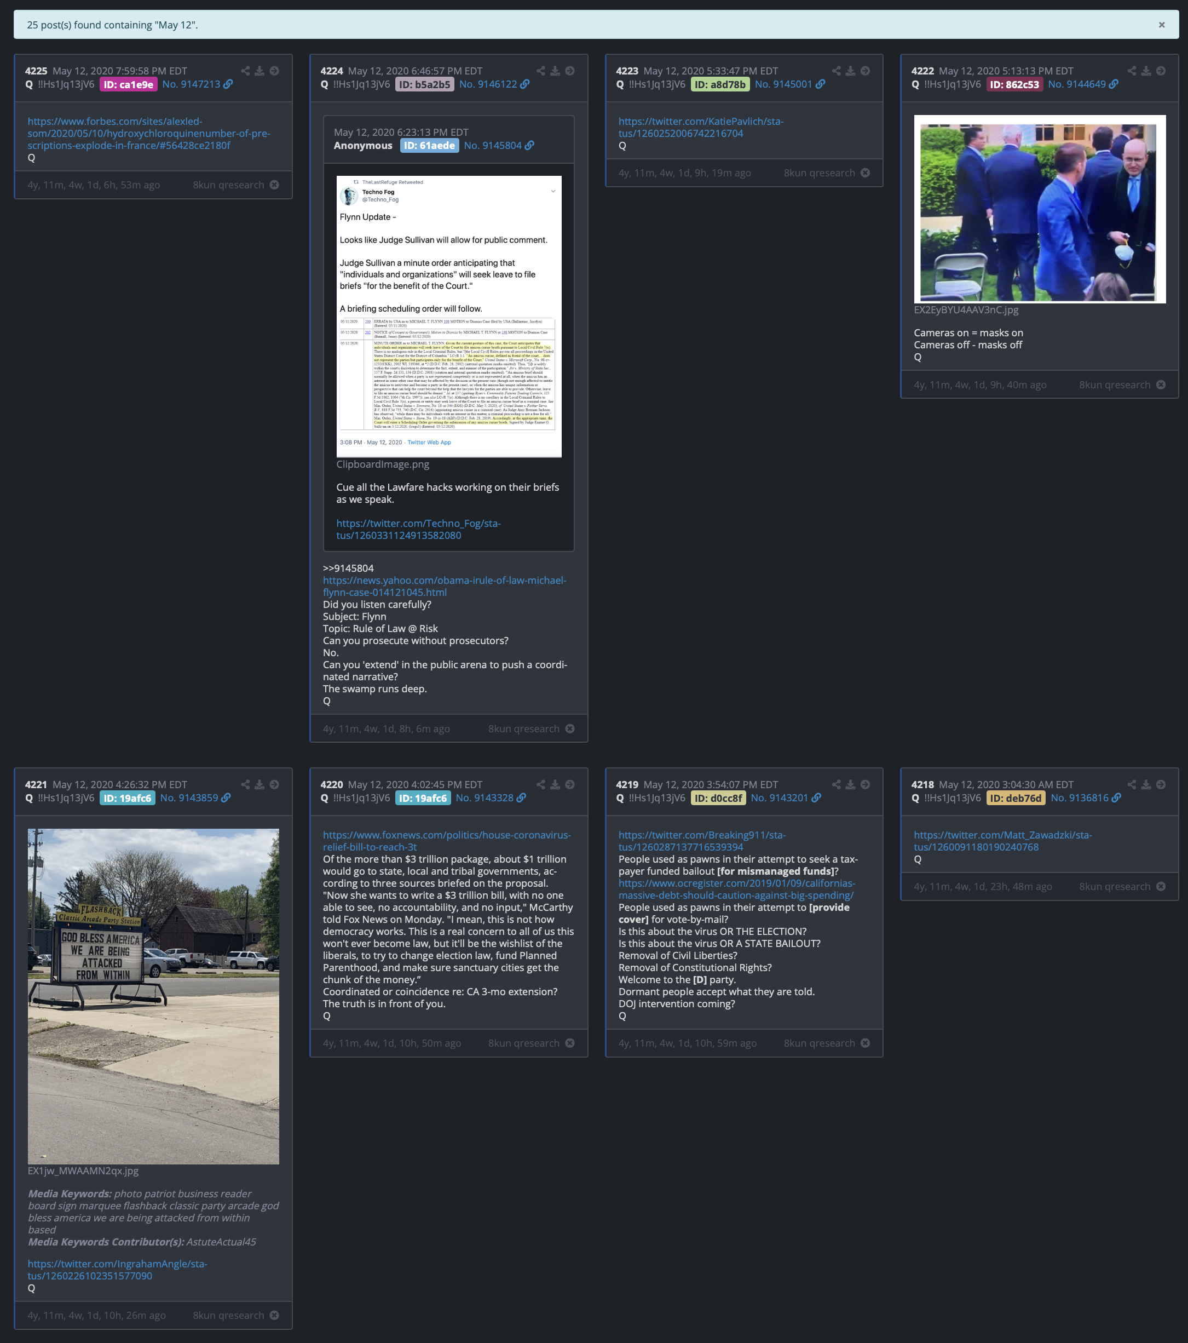Download post 4220

coord(555,784)
